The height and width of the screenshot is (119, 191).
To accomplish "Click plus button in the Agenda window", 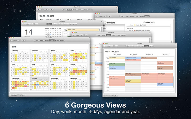I will click(x=110, y=16).
